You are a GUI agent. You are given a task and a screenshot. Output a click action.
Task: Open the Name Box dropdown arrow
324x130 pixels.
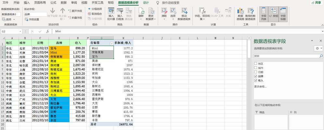click(20, 32)
